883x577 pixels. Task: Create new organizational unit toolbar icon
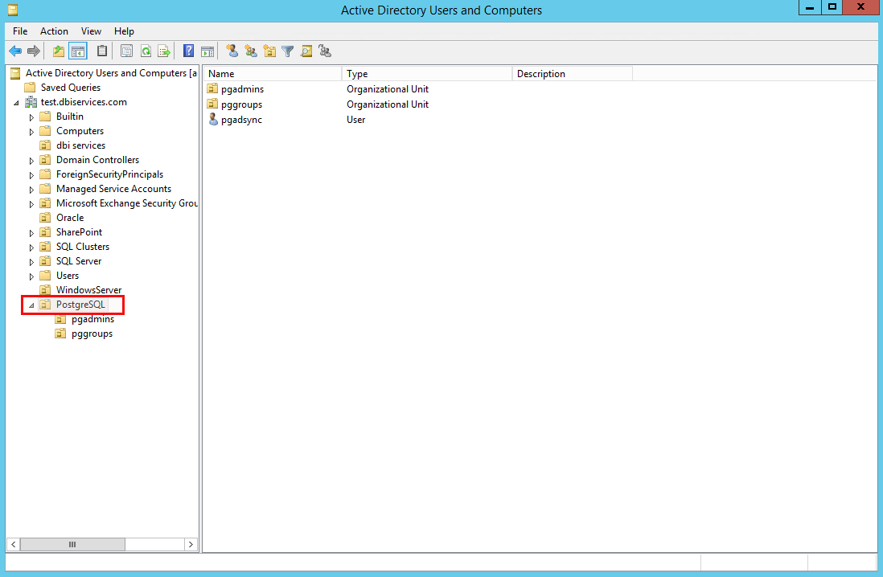pyautogui.click(x=269, y=51)
